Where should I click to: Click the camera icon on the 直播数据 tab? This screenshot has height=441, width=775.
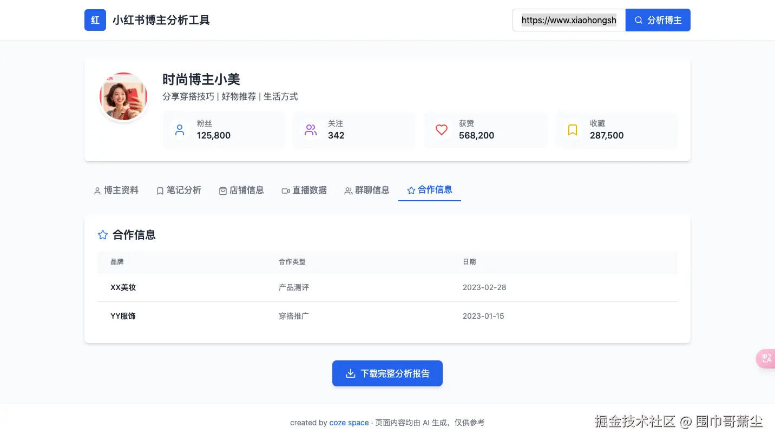tap(285, 190)
